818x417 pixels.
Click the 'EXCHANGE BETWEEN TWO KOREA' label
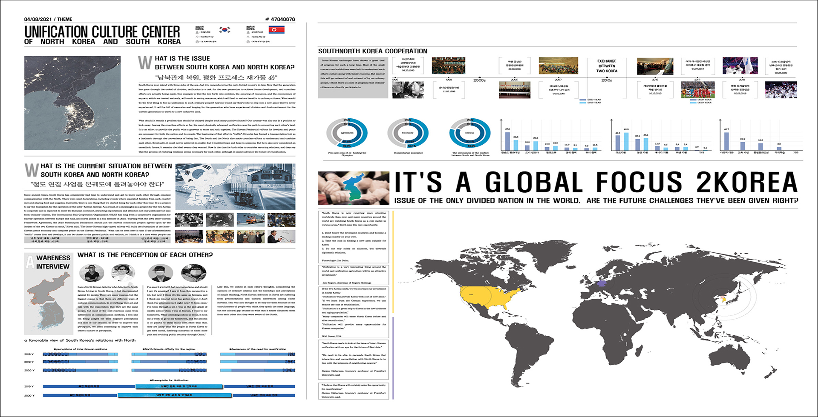pyautogui.click(x=607, y=66)
